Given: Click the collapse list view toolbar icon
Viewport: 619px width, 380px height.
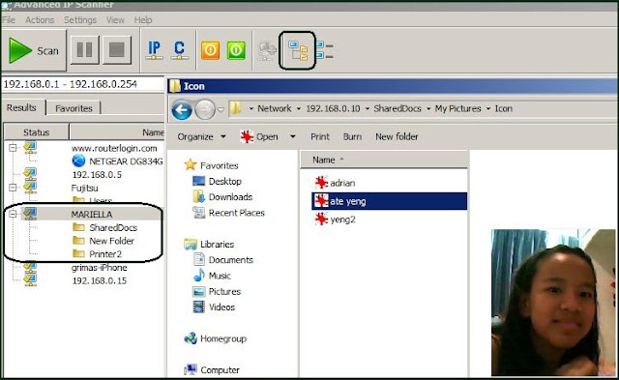Looking at the screenshot, I should (x=325, y=50).
